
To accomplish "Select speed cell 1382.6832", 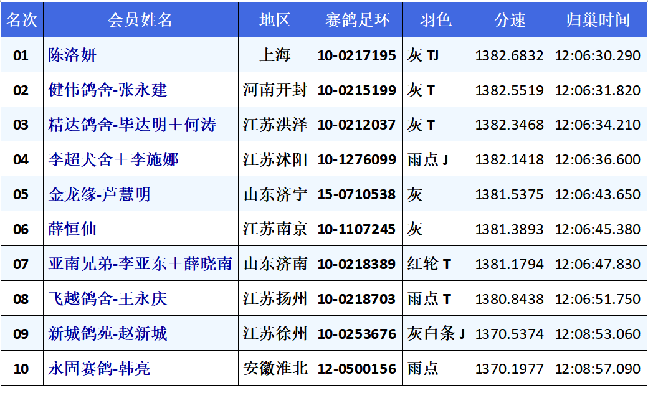I will click(510, 55).
